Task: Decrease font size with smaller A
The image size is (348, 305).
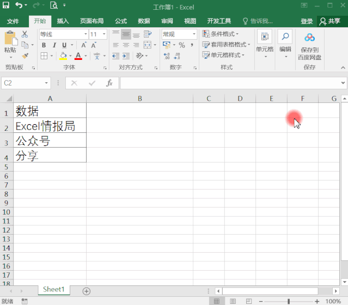Action: pyautogui.click(x=94, y=45)
